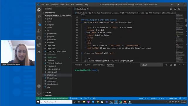Click the forwarded ports indicator in status bar

pyautogui.click(x=95, y=98)
